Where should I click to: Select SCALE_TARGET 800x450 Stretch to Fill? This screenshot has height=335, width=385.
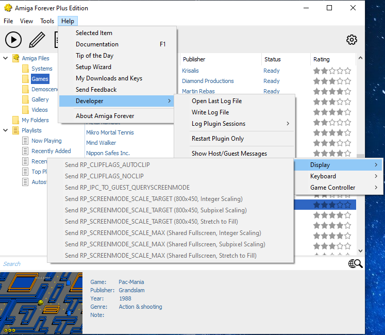coord(171,222)
